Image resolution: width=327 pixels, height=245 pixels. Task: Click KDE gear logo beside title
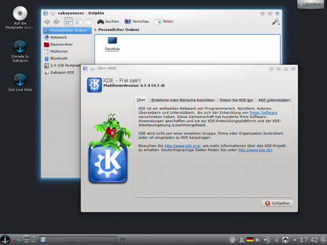coord(94,85)
